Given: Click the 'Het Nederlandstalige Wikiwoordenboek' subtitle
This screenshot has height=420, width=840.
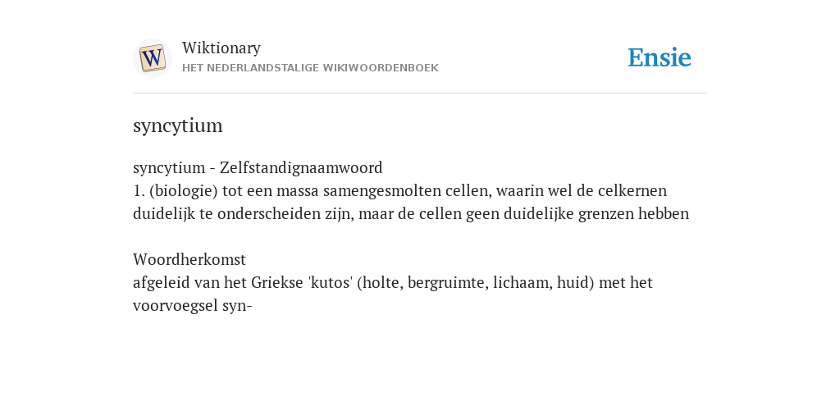Looking at the screenshot, I should (x=310, y=68).
